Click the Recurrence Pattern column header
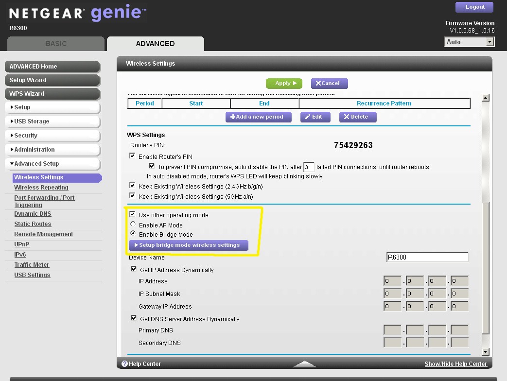The width and height of the screenshot is (507, 381). [384, 104]
